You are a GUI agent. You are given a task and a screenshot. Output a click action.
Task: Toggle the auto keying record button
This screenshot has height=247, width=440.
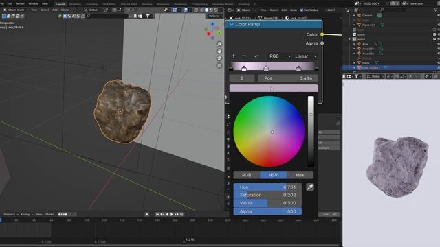click(146, 214)
